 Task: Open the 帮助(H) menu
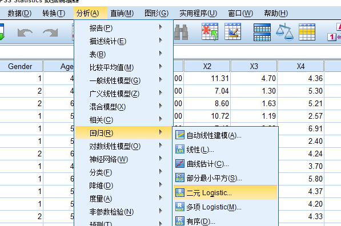(x=276, y=14)
